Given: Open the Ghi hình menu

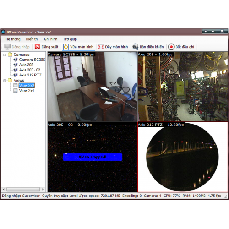Looking at the screenshot, I should click(51, 39).
